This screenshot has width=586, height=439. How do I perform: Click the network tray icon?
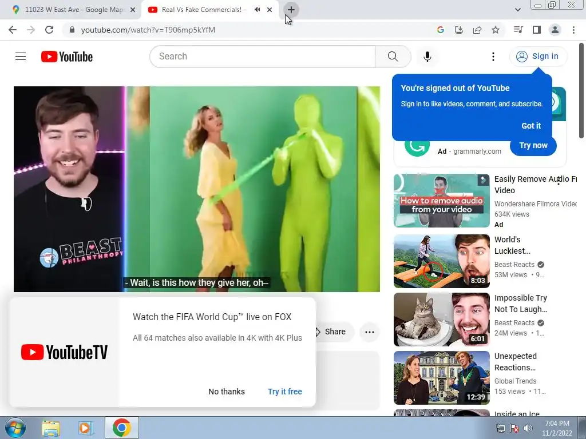pos(500,428)
